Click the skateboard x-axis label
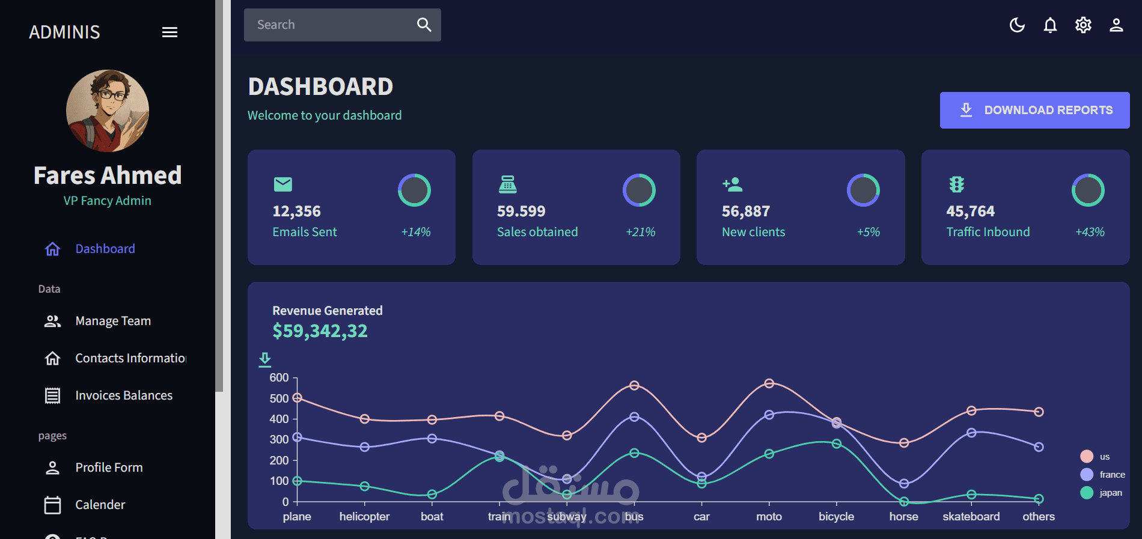The height and width of the screenshot is (539, 1142). click(971, 517)
